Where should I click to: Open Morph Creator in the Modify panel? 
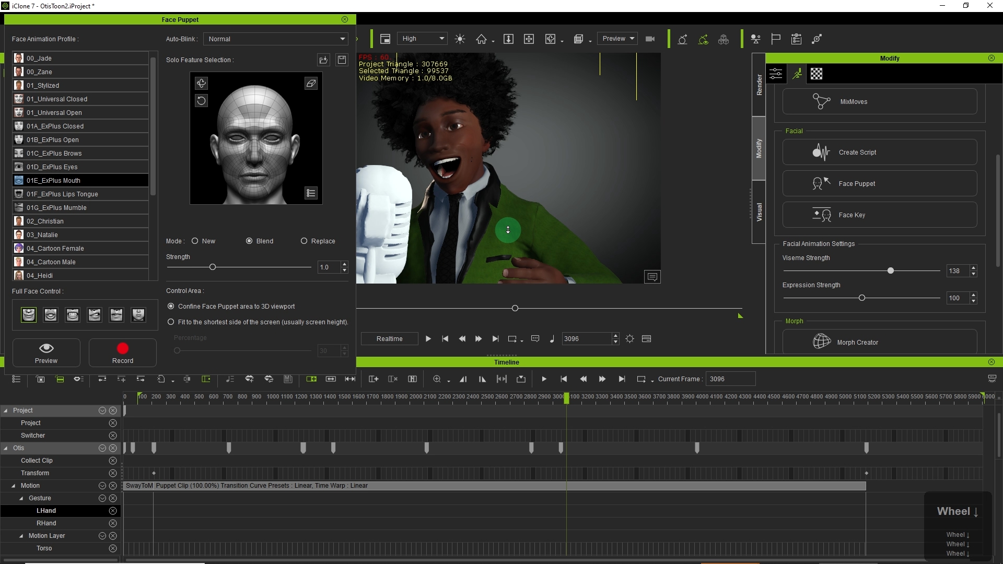tap(880, 342)
